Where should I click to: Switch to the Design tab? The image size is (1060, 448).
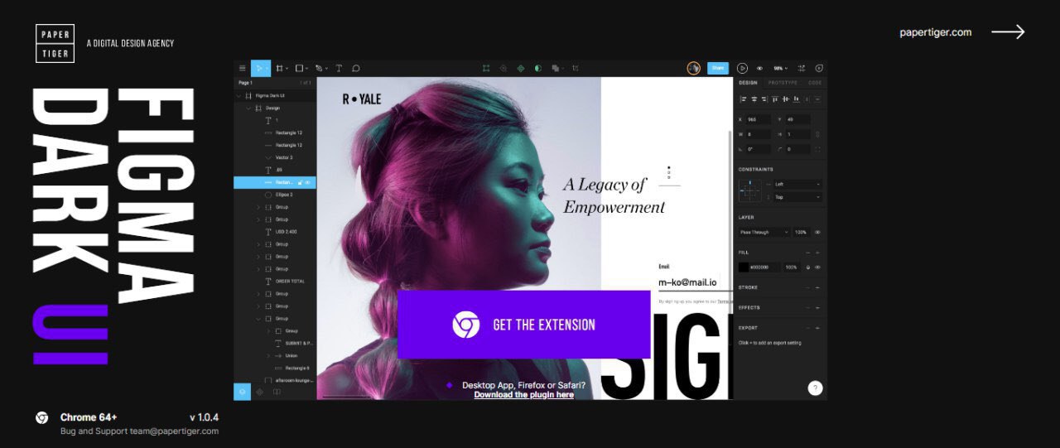[748, 83]
